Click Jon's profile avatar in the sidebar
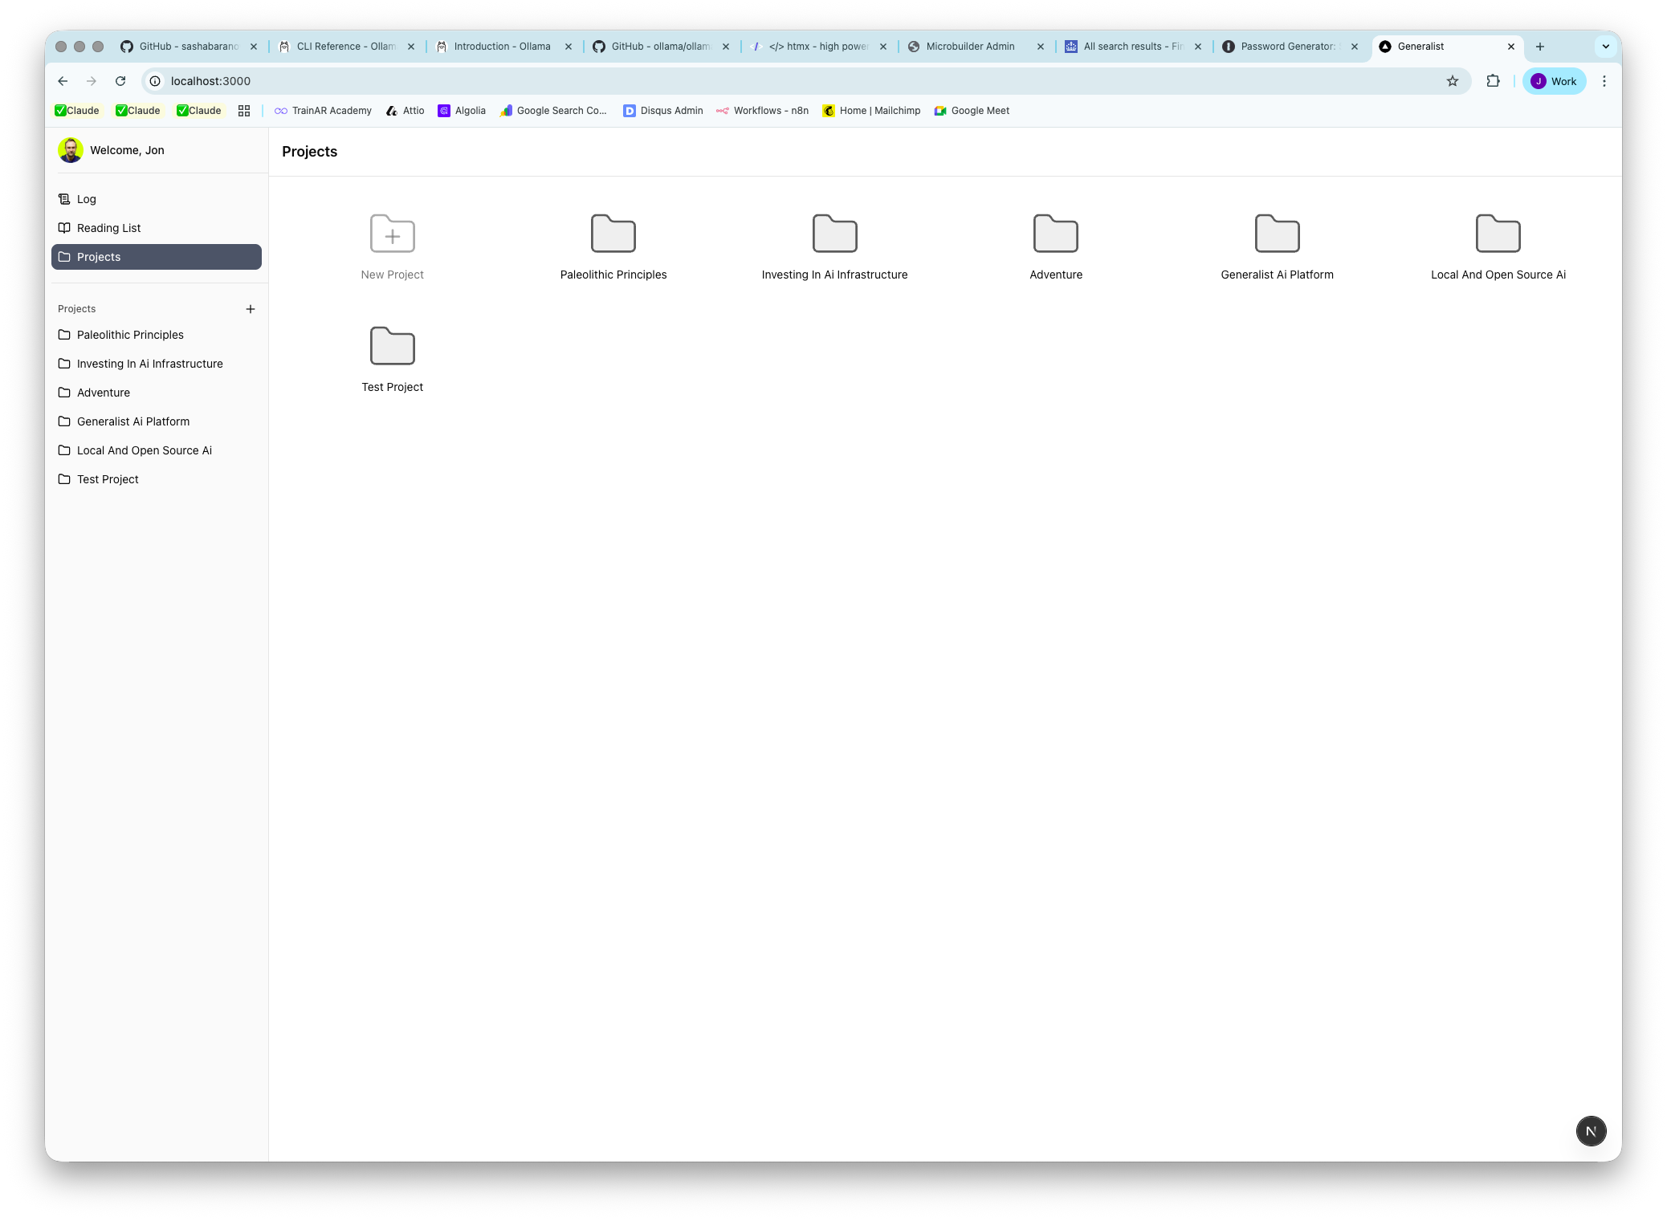Screen dimensions: 1667x1221 pyautogui.click(x=71, y=149)
